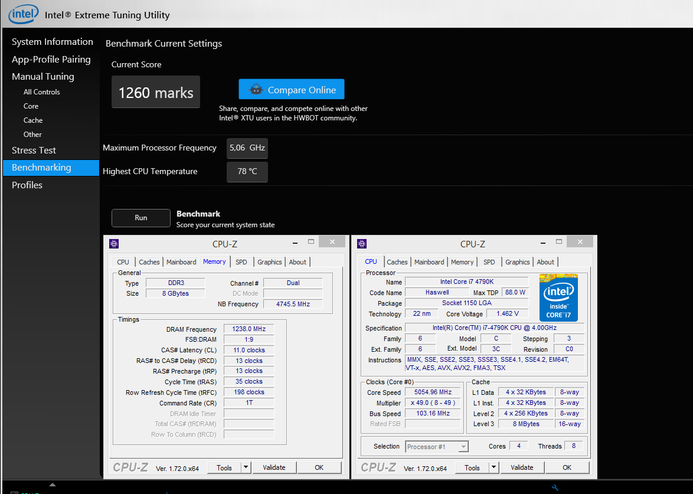Image resolution: width=693 pixels, height=494 pixels.
Task: Open About tab in Memory window
Action: click(298, 262)
